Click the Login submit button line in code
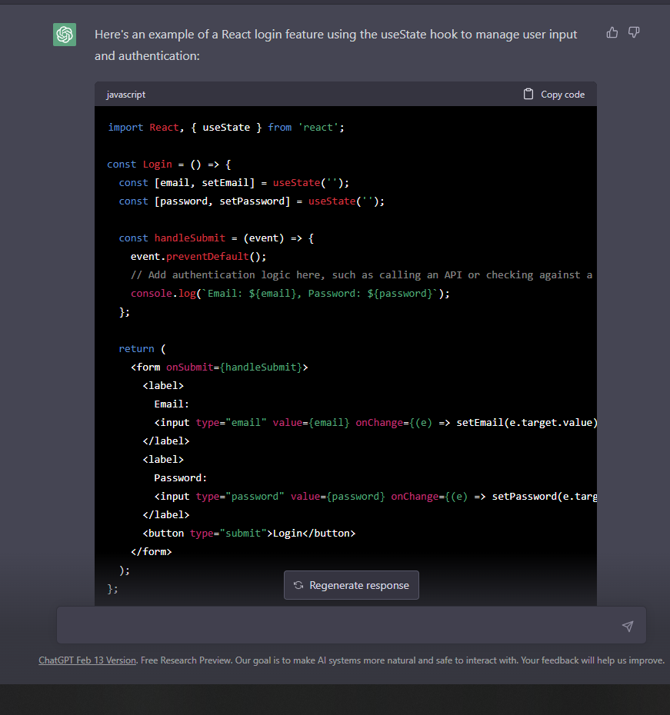 249,533
